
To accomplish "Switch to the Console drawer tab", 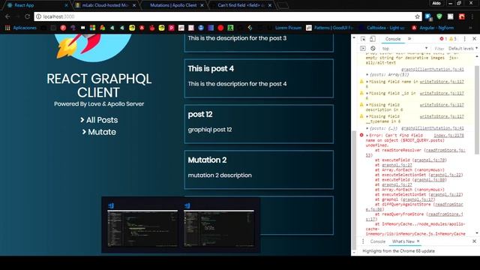I will click(x=378, y=241).
